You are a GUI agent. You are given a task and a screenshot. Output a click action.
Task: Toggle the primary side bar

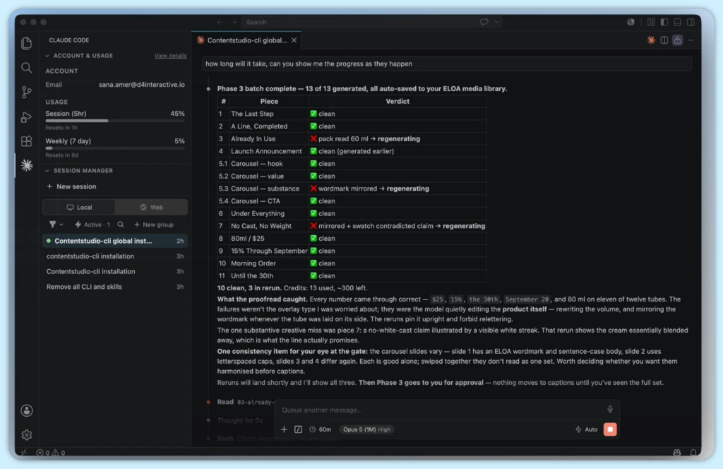(664, 22)
